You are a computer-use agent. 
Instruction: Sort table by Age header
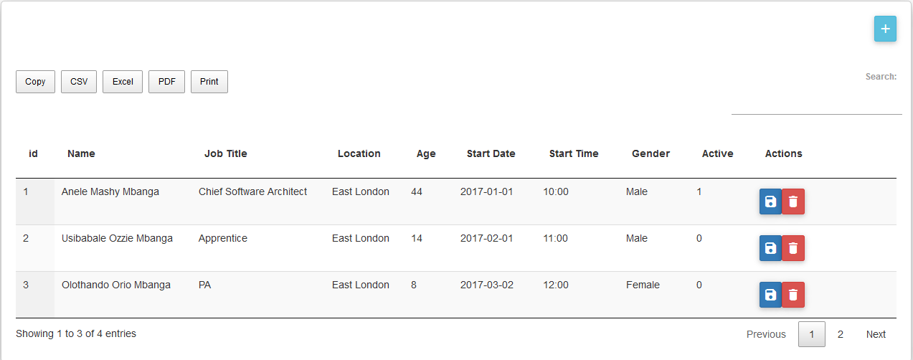click(426, 153)
